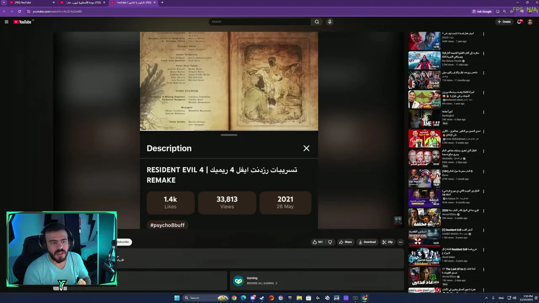Launch Google Chrome from the taskbar
Viewport: 539px width, 303px height.
pos(234,298)
